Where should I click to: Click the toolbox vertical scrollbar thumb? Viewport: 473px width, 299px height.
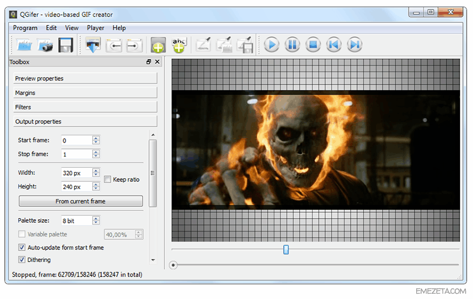pos(153,173)
